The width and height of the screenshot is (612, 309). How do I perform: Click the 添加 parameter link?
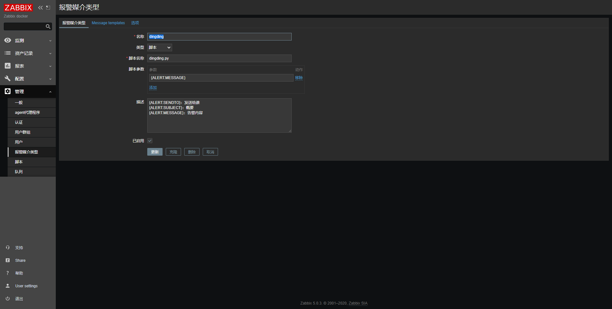[x=153, y=88]
